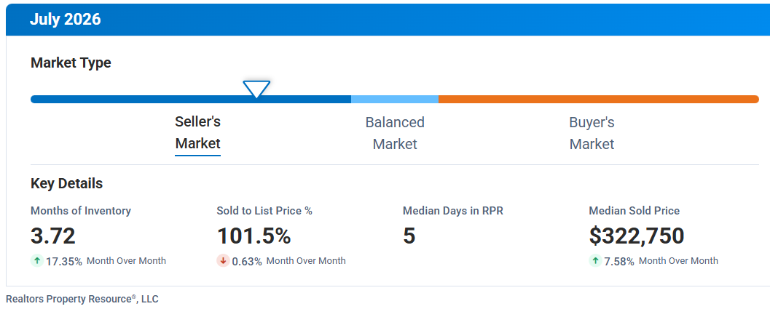Click the Months of Inventory label
The image size is (770, 309).
(x=81, y=211)
